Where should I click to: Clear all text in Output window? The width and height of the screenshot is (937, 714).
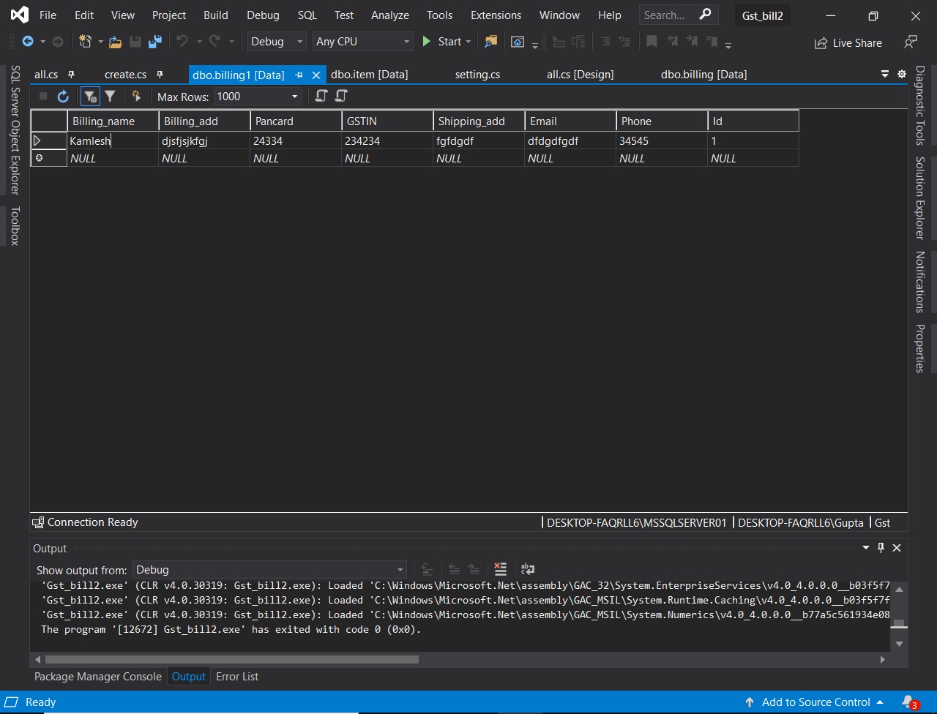click(x=501, y=569)
